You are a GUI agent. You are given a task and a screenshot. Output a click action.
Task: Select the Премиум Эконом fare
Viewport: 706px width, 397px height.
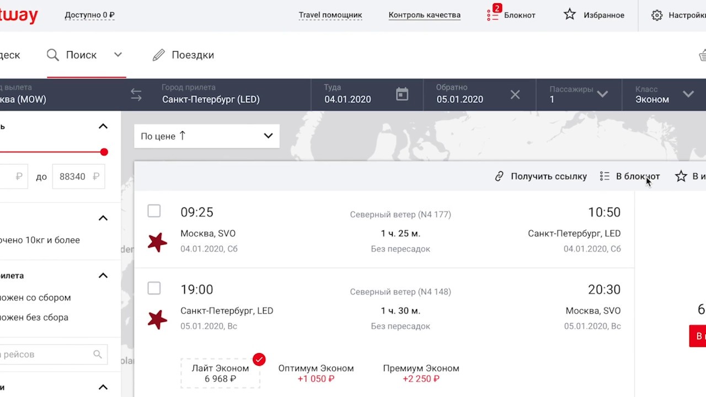click(x=421, y=373)
